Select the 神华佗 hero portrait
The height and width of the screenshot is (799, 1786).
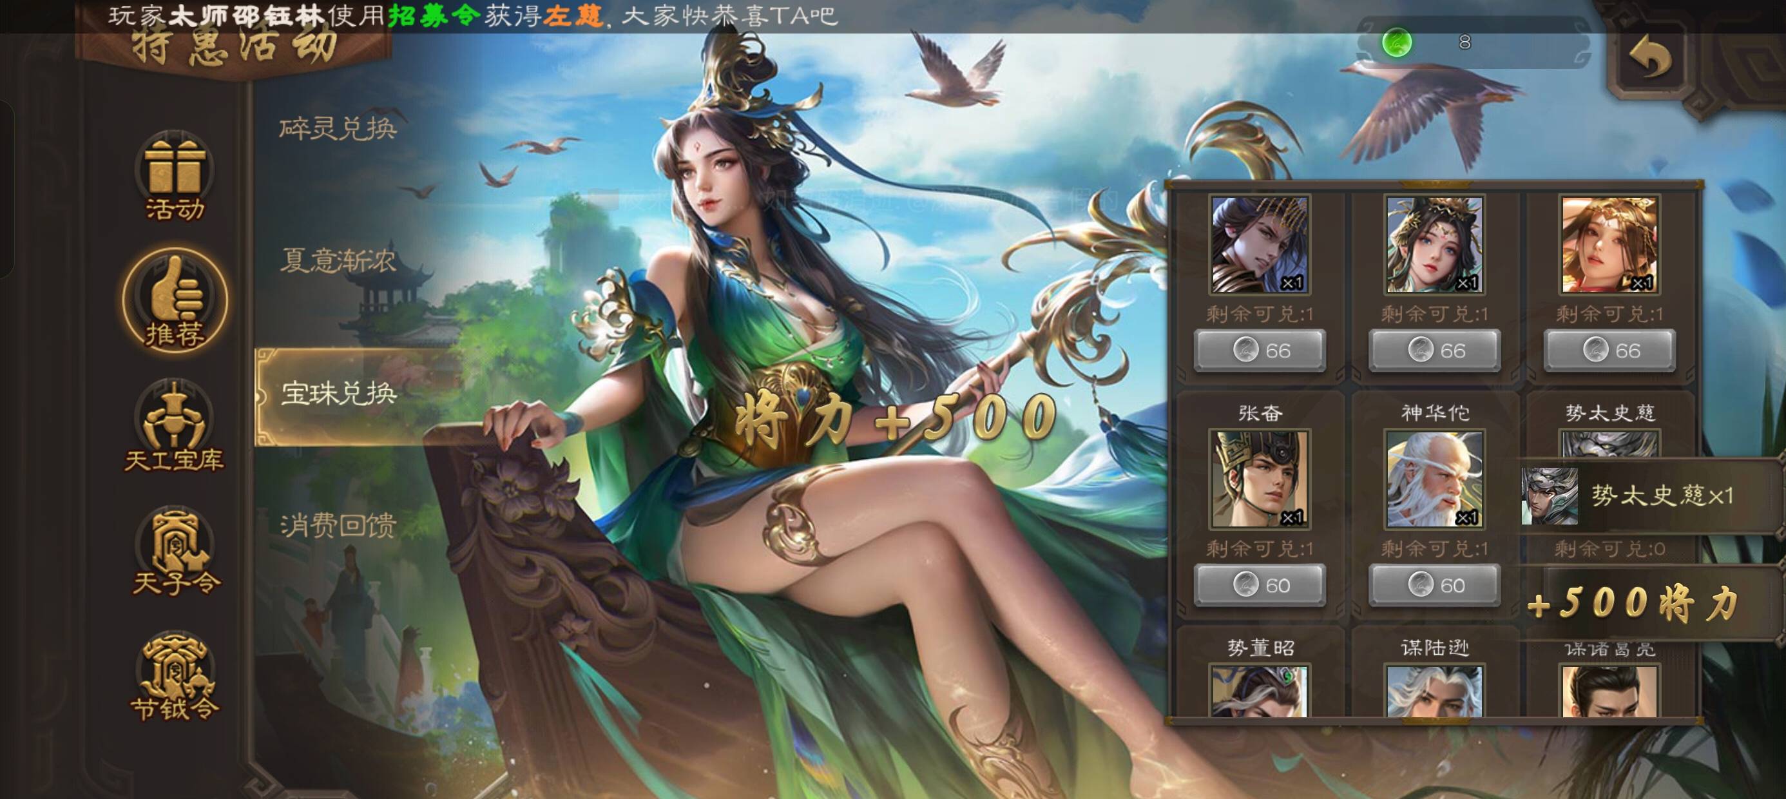point(1434,479)
